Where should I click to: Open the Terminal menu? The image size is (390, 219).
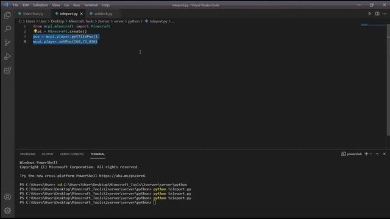pyautogui.click(x=91, y=5)
